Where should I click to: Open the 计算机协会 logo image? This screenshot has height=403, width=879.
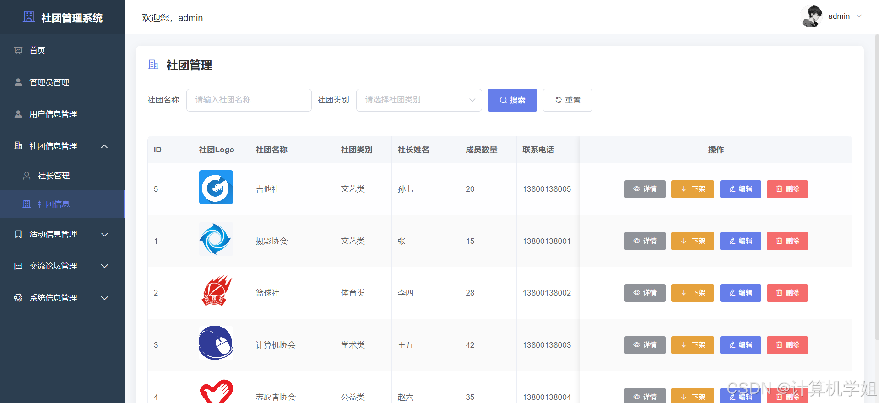click(x=216, y=343)
